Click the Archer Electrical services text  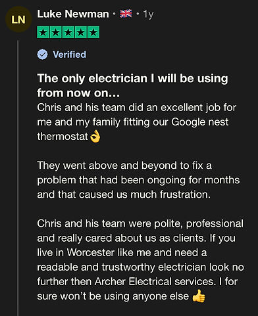pyautogui.click(x=155, y=281)
